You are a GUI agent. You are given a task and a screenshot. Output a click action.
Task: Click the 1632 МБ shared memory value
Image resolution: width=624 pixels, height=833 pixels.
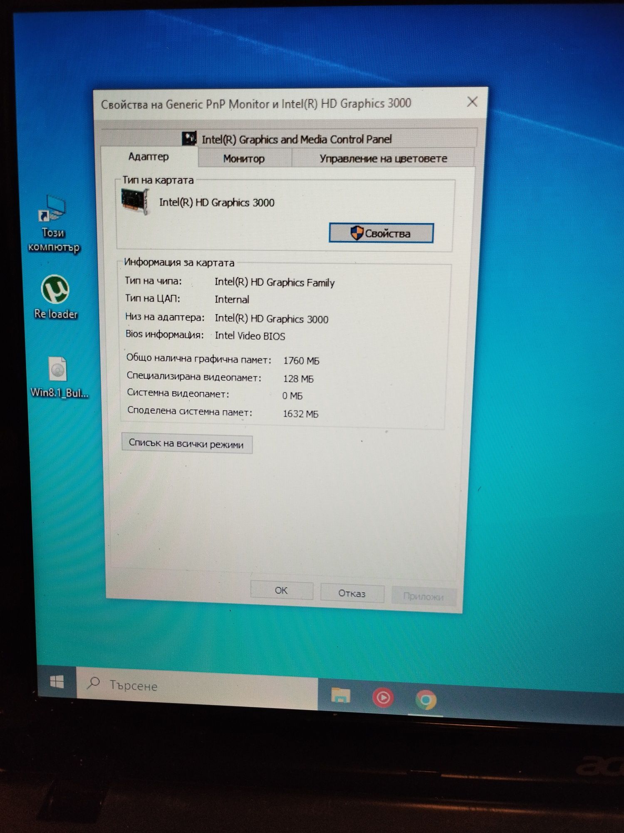tap(300, 414)
